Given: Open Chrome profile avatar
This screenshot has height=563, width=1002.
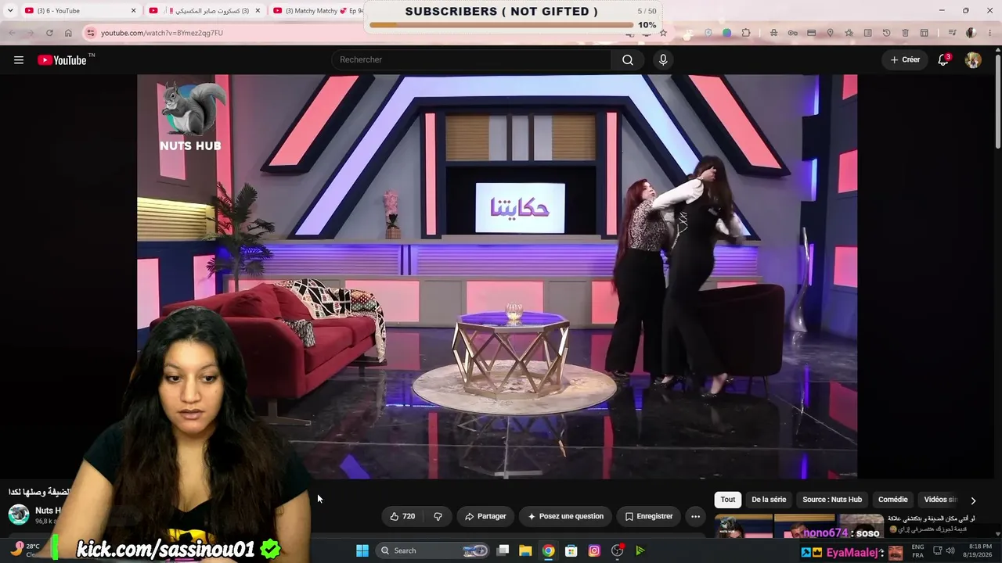Looking at the screenshot, I should click(971, 33).
